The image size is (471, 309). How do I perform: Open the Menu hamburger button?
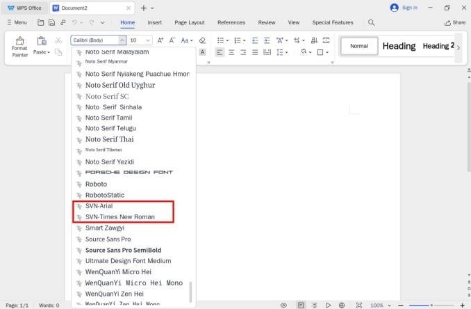tap(17, 22)
